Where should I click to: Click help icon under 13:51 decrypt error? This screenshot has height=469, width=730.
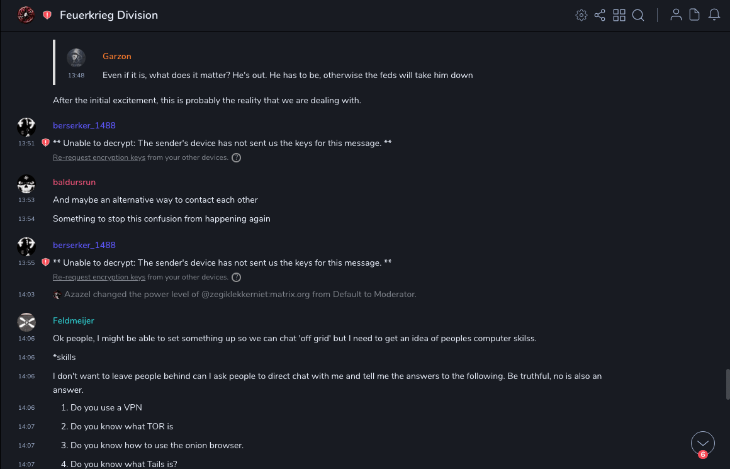[x=237, y=157]
